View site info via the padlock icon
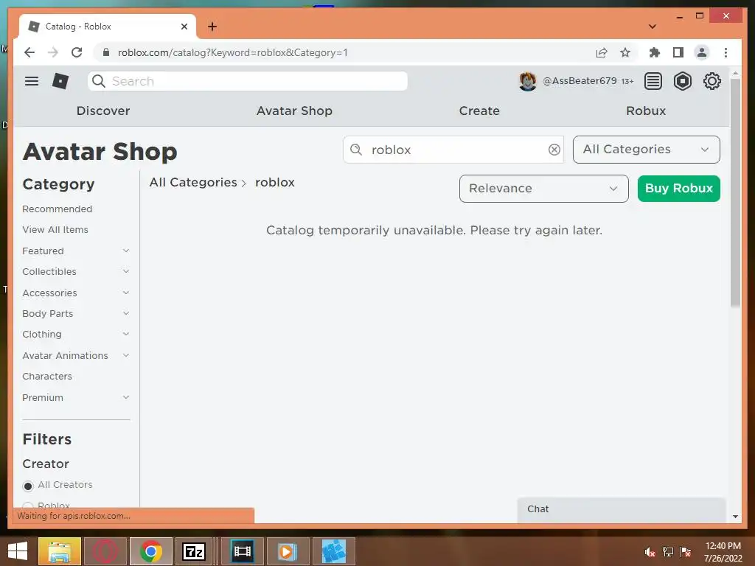This screenshot has width=755, height=566. [x=106, y=52]
